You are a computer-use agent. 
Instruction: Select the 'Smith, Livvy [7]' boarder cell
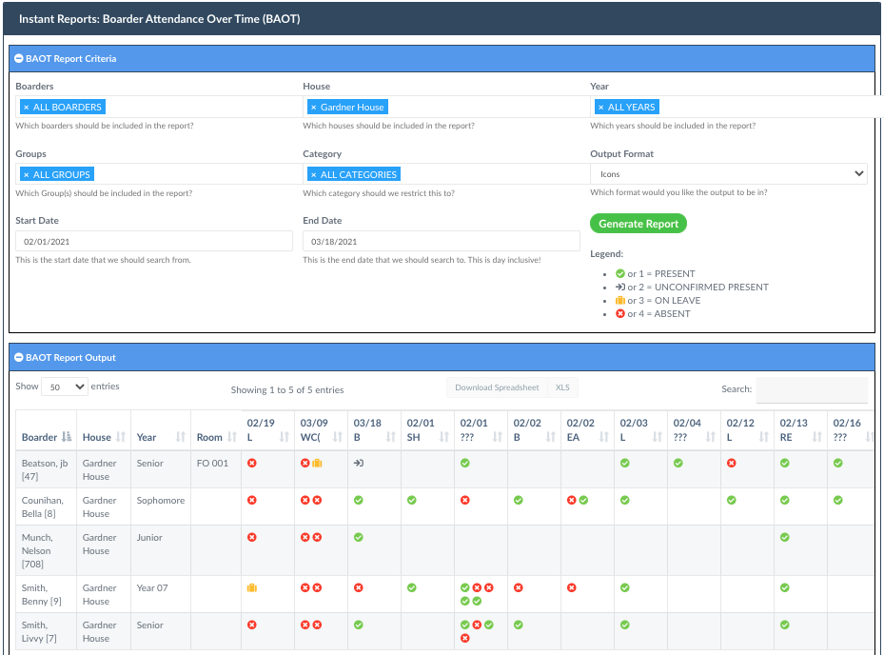tap(47, 631)
